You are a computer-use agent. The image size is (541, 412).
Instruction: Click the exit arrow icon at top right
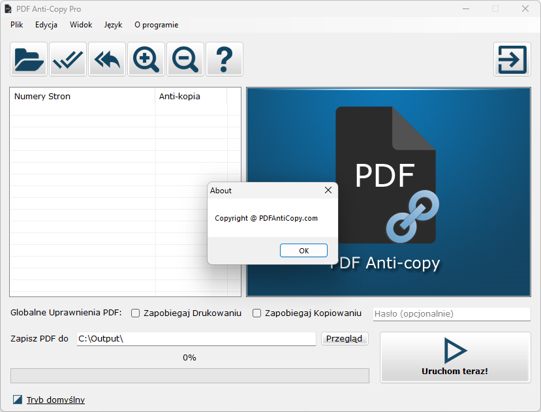[512, 59]
